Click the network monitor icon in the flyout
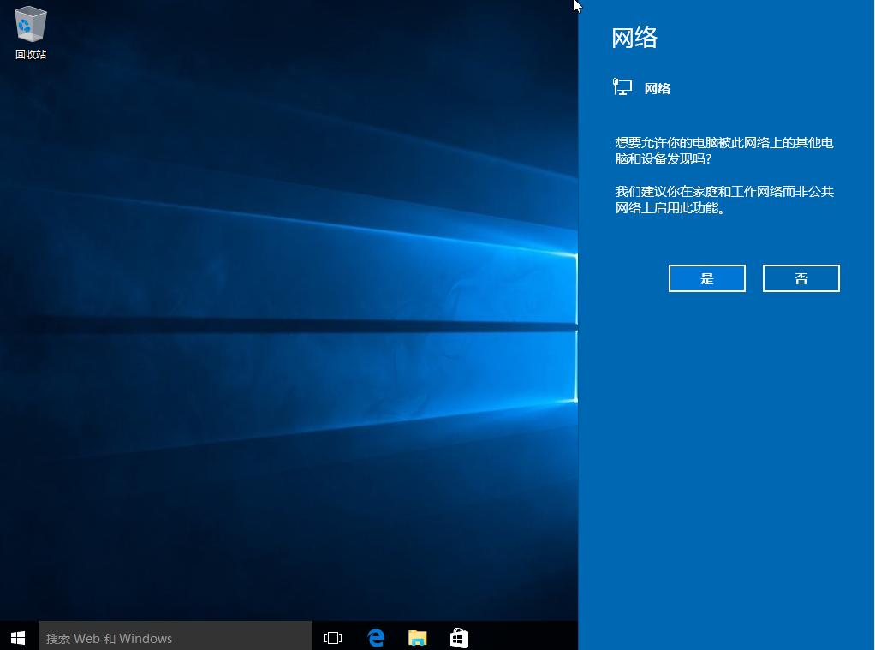The image size is (875, 650). coord(621,86)
